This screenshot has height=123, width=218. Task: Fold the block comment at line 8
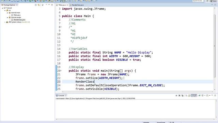point(61,27)
